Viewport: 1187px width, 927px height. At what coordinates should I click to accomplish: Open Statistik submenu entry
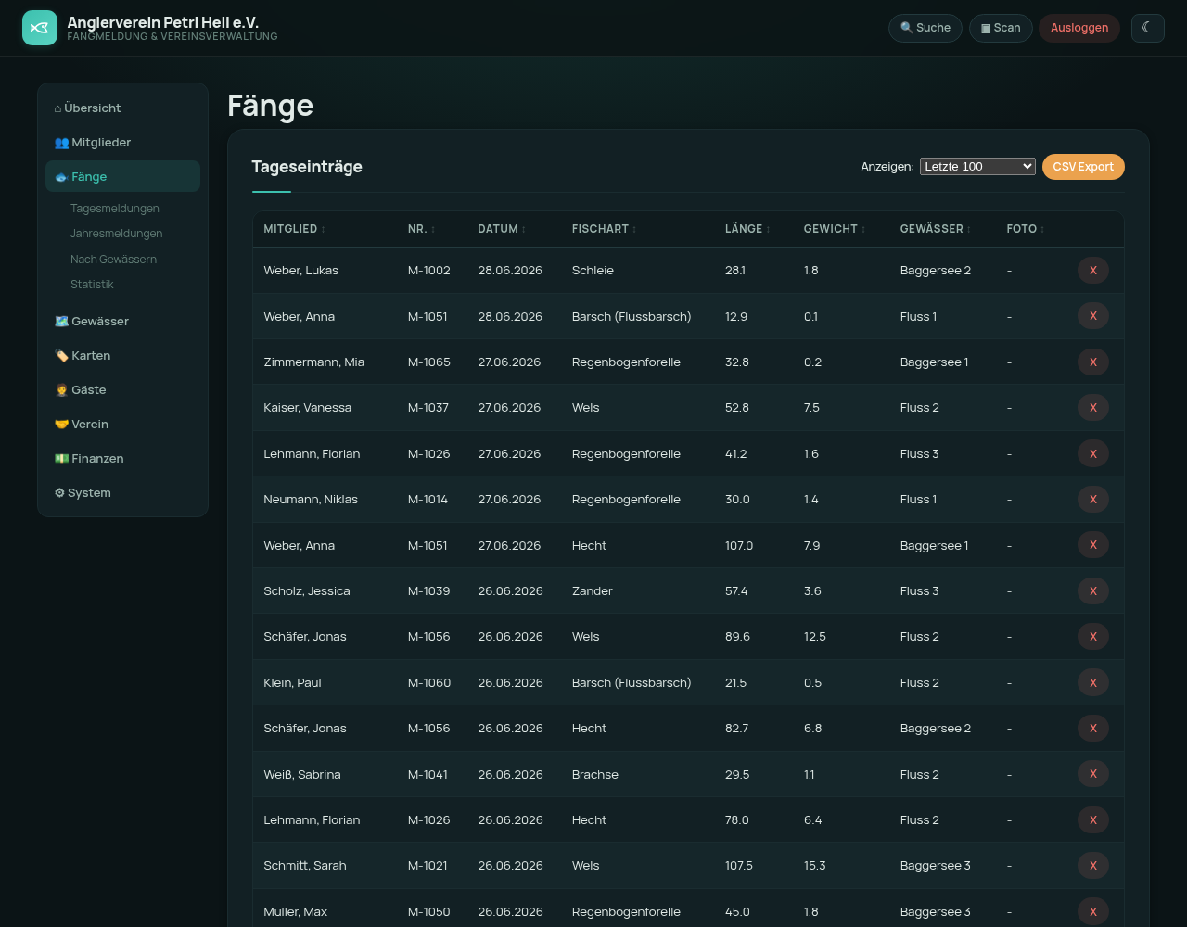(x=92, y=285)
